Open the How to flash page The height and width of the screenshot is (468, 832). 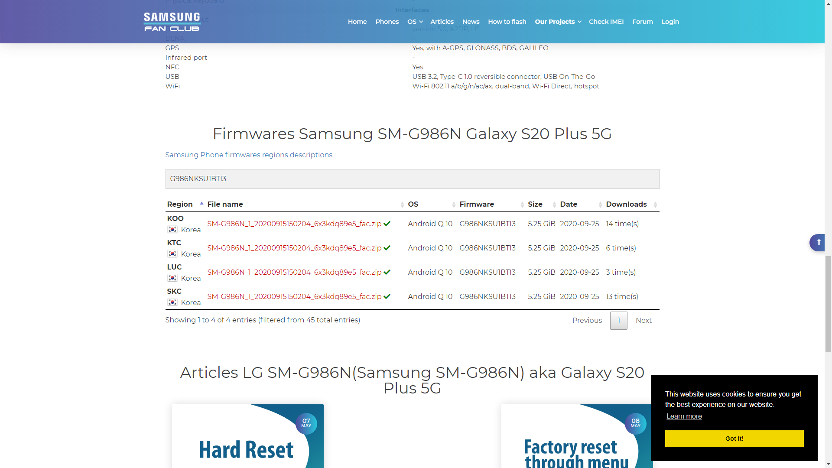click(x=507, y=22)
